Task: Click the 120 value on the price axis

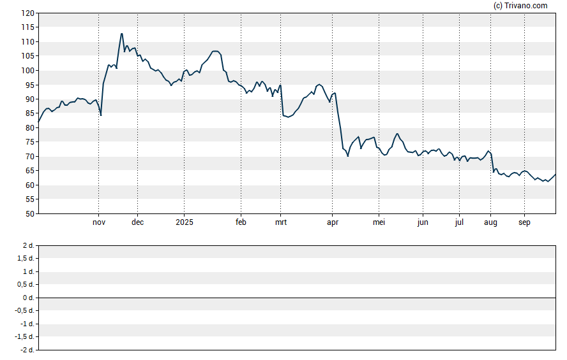Action: click(27, 13)
